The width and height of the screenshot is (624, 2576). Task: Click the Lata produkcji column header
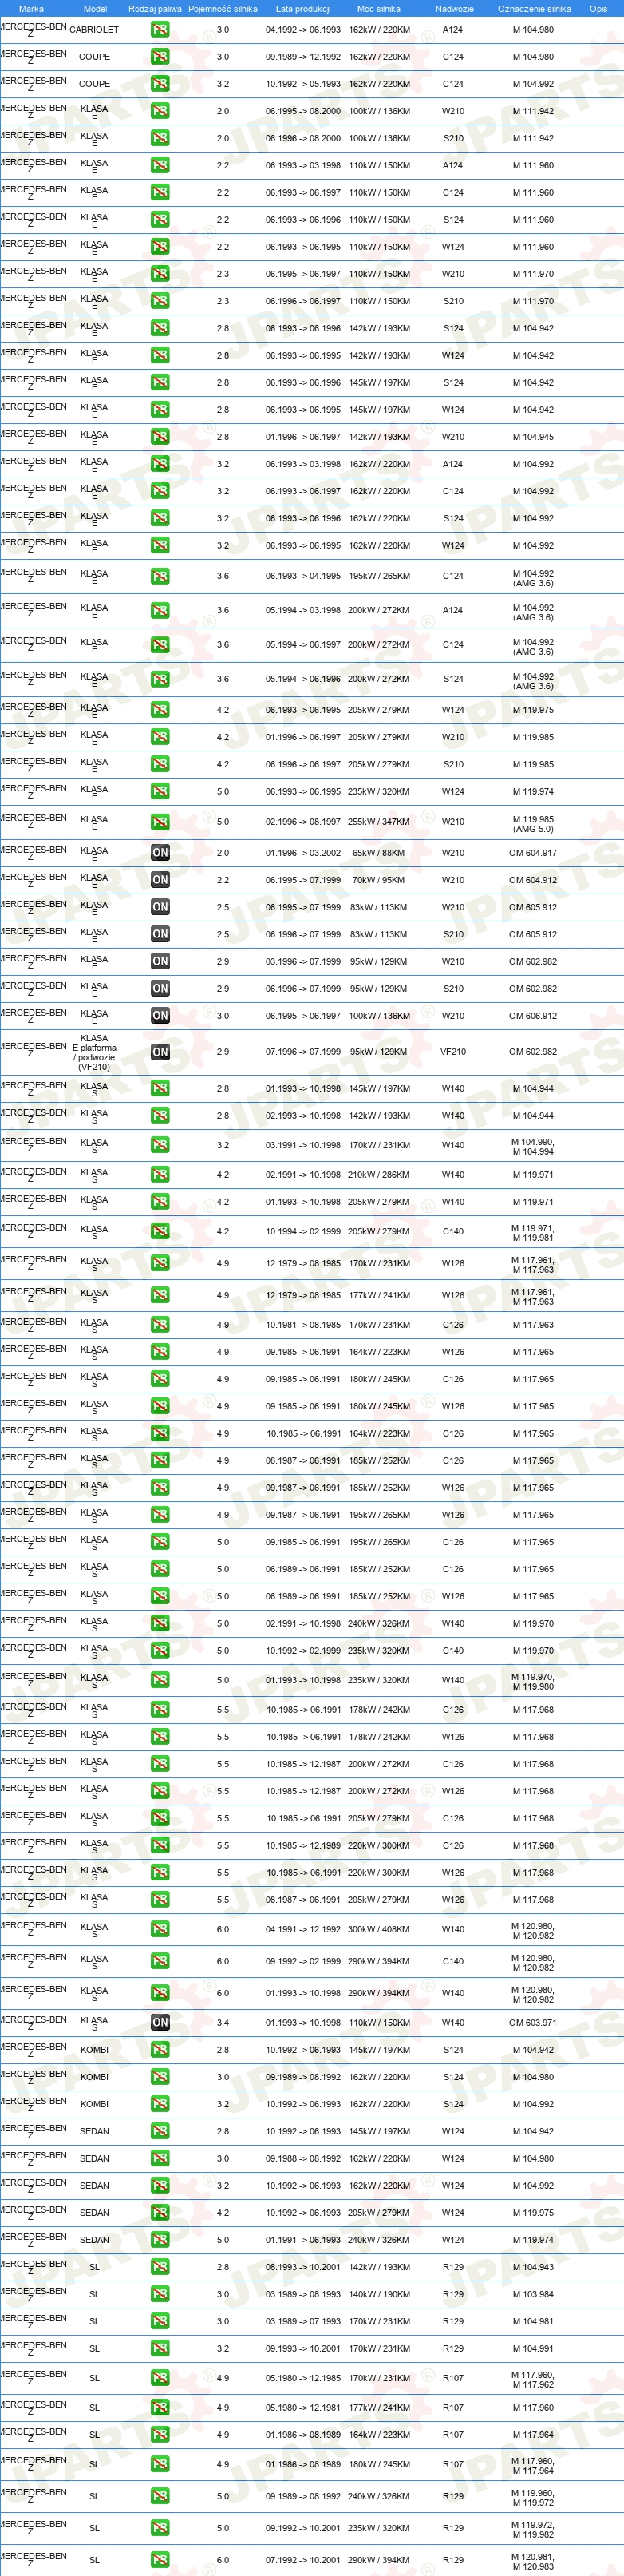click(303, 8)
